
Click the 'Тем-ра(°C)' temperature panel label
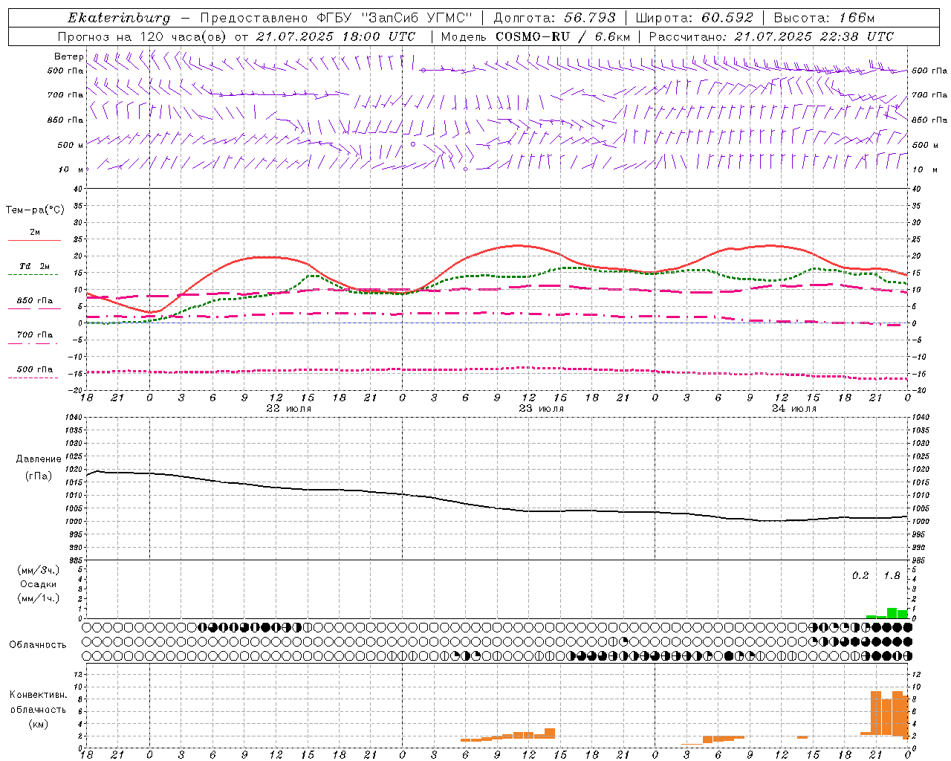tap(35, 210)
